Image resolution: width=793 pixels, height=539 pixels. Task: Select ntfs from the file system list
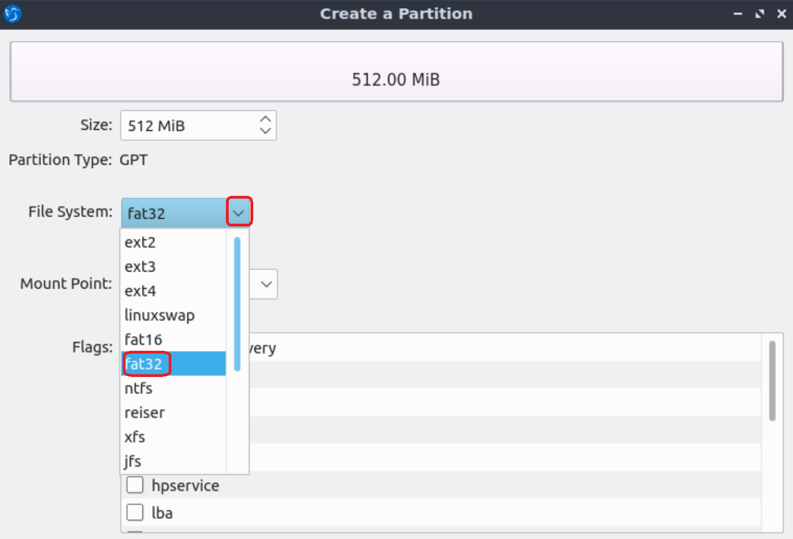(138, 388)
